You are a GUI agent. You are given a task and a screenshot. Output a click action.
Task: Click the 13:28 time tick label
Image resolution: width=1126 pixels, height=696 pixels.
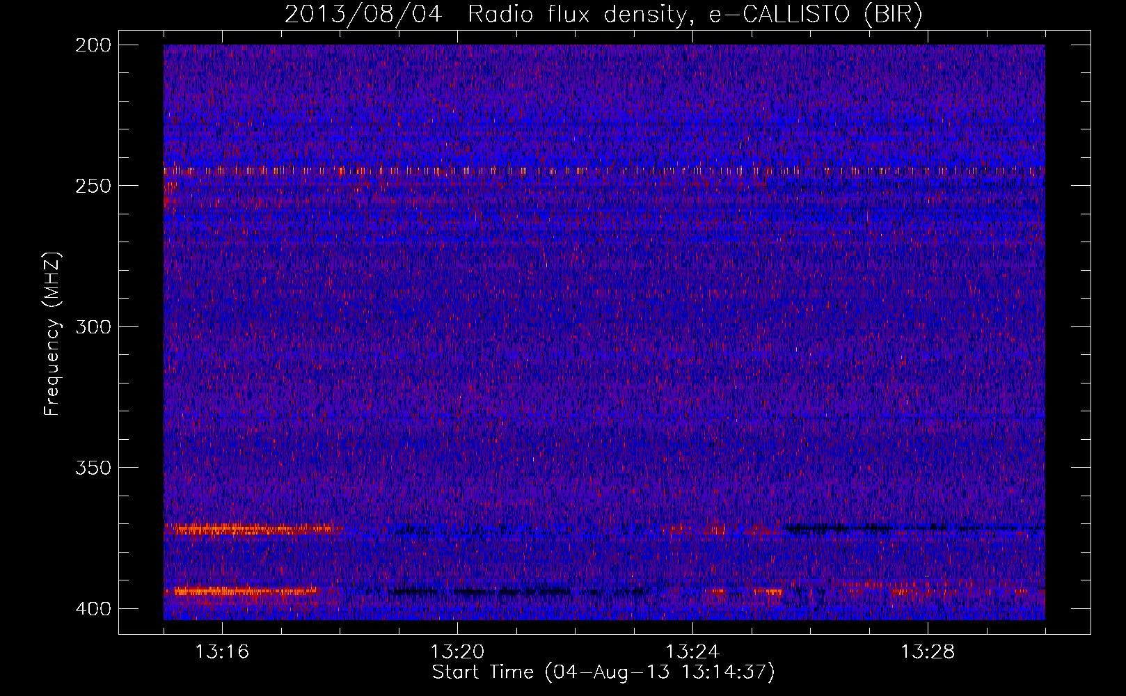click(928, 652)
